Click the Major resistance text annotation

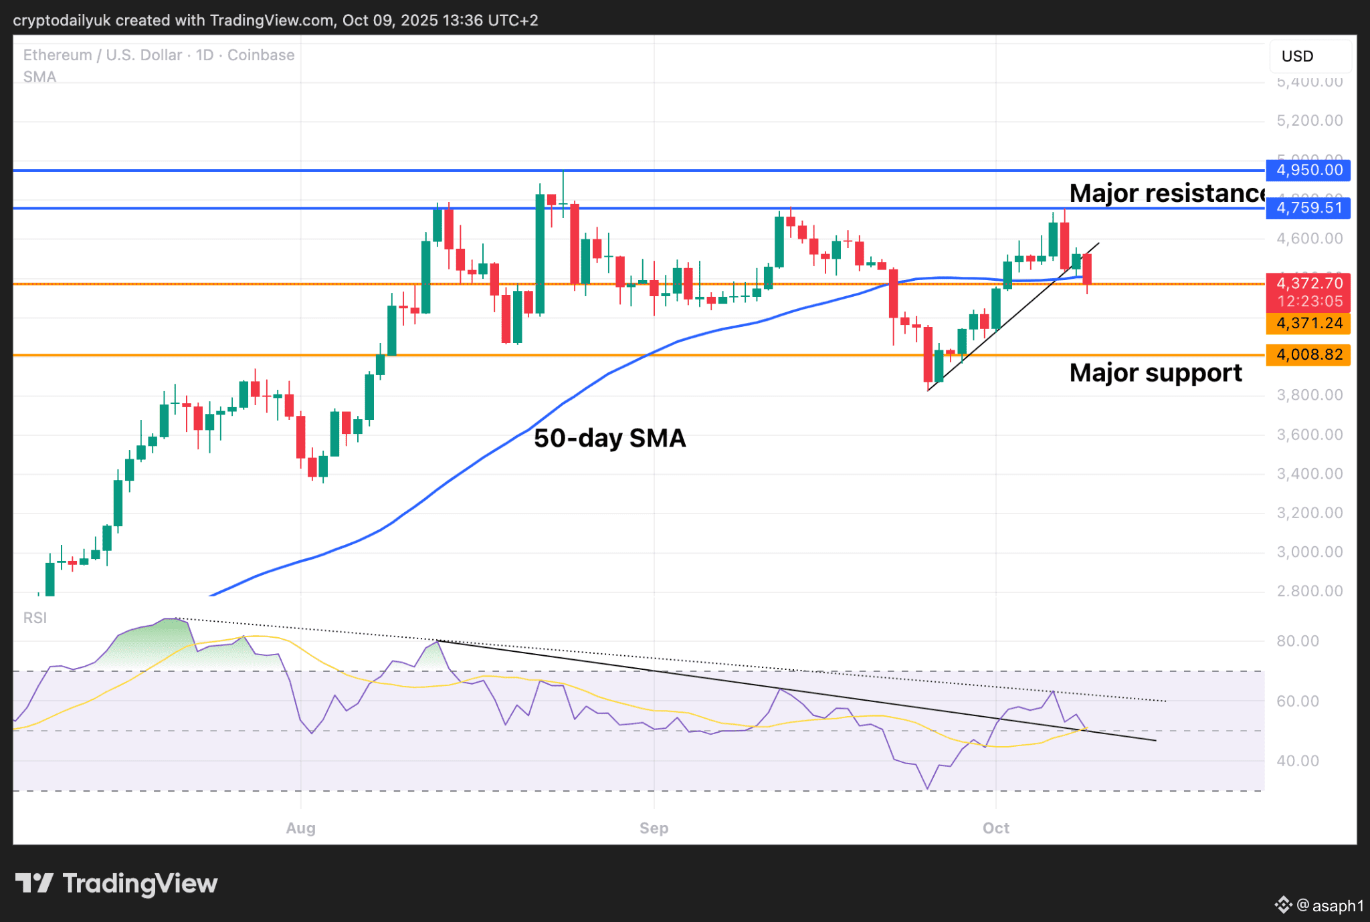tap(1167, 193)
